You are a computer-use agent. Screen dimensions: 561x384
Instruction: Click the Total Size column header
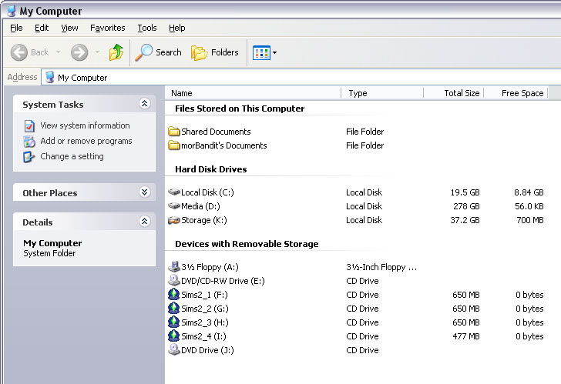pyautogui.click(x=461, y=93)
